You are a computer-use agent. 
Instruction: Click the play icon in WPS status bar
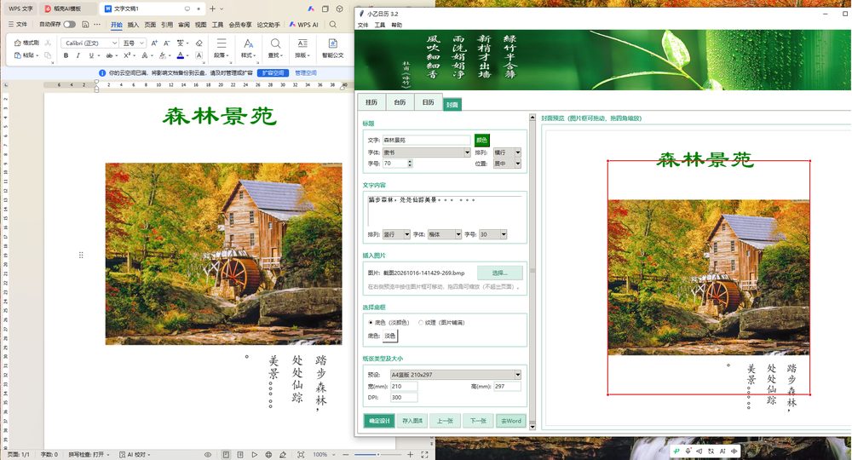[x=254, y=455]
